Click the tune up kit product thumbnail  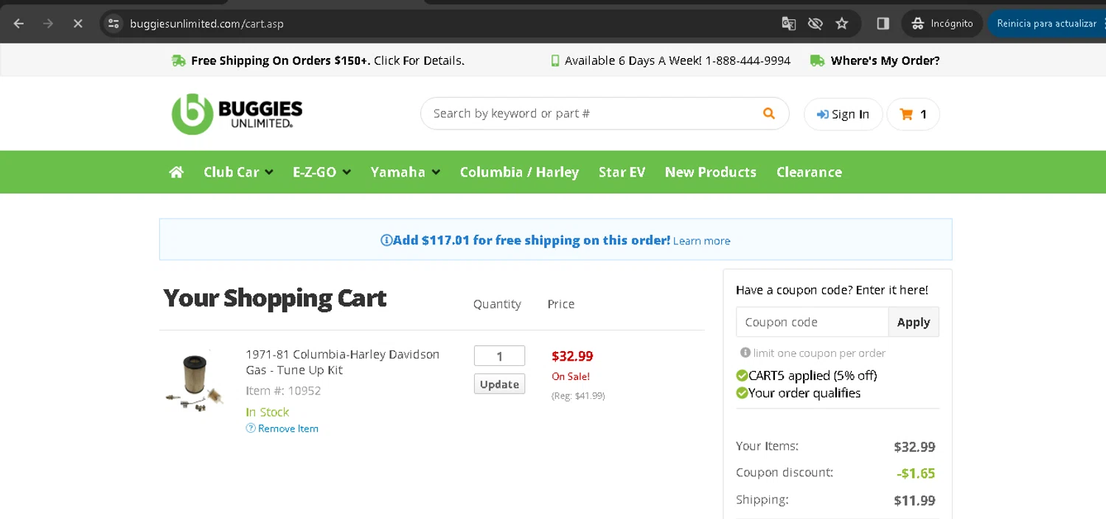(x=195, y=381)
